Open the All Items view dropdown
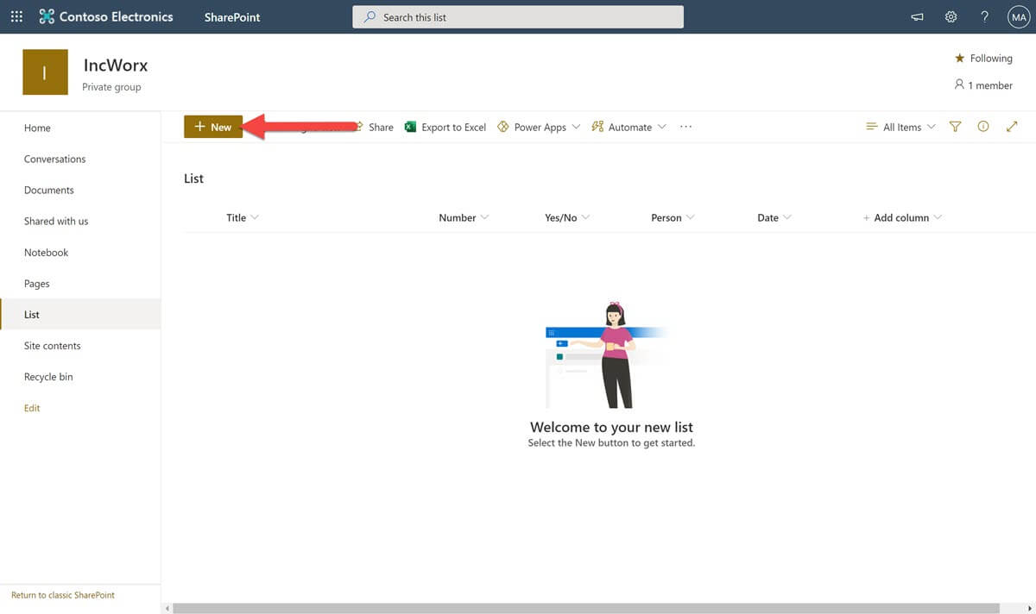Image resolution: width=1036 pixels, height=614 pixels. pyautogui.click(x=900, y=126)
